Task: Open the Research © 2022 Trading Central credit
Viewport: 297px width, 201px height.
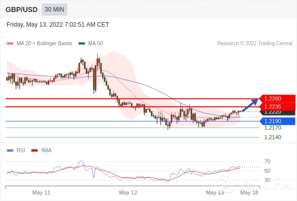Action: click(x=255, y=44)
